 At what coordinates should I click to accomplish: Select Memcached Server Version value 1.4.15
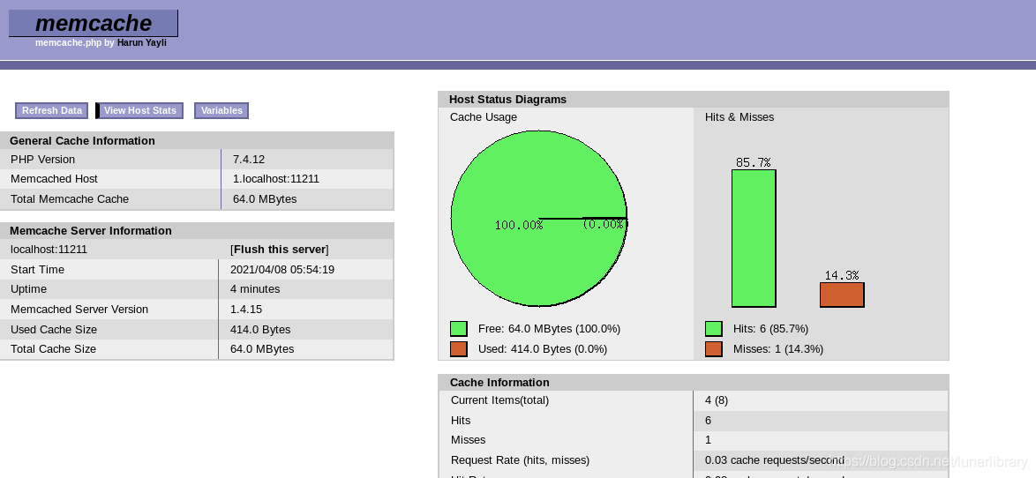(246, 309)
